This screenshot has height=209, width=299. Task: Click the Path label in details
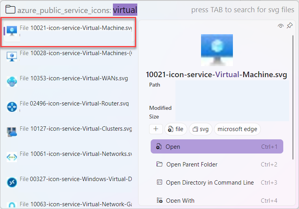pyautogui.click(x=155, y=85)
